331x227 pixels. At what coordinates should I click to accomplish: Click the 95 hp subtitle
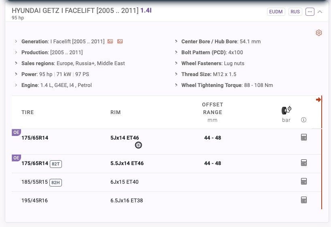pos(18,18)
